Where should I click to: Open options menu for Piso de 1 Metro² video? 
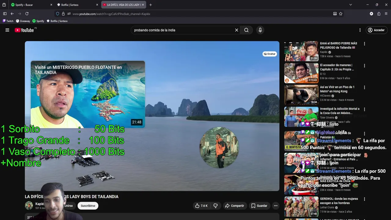(x=364, y=87)
